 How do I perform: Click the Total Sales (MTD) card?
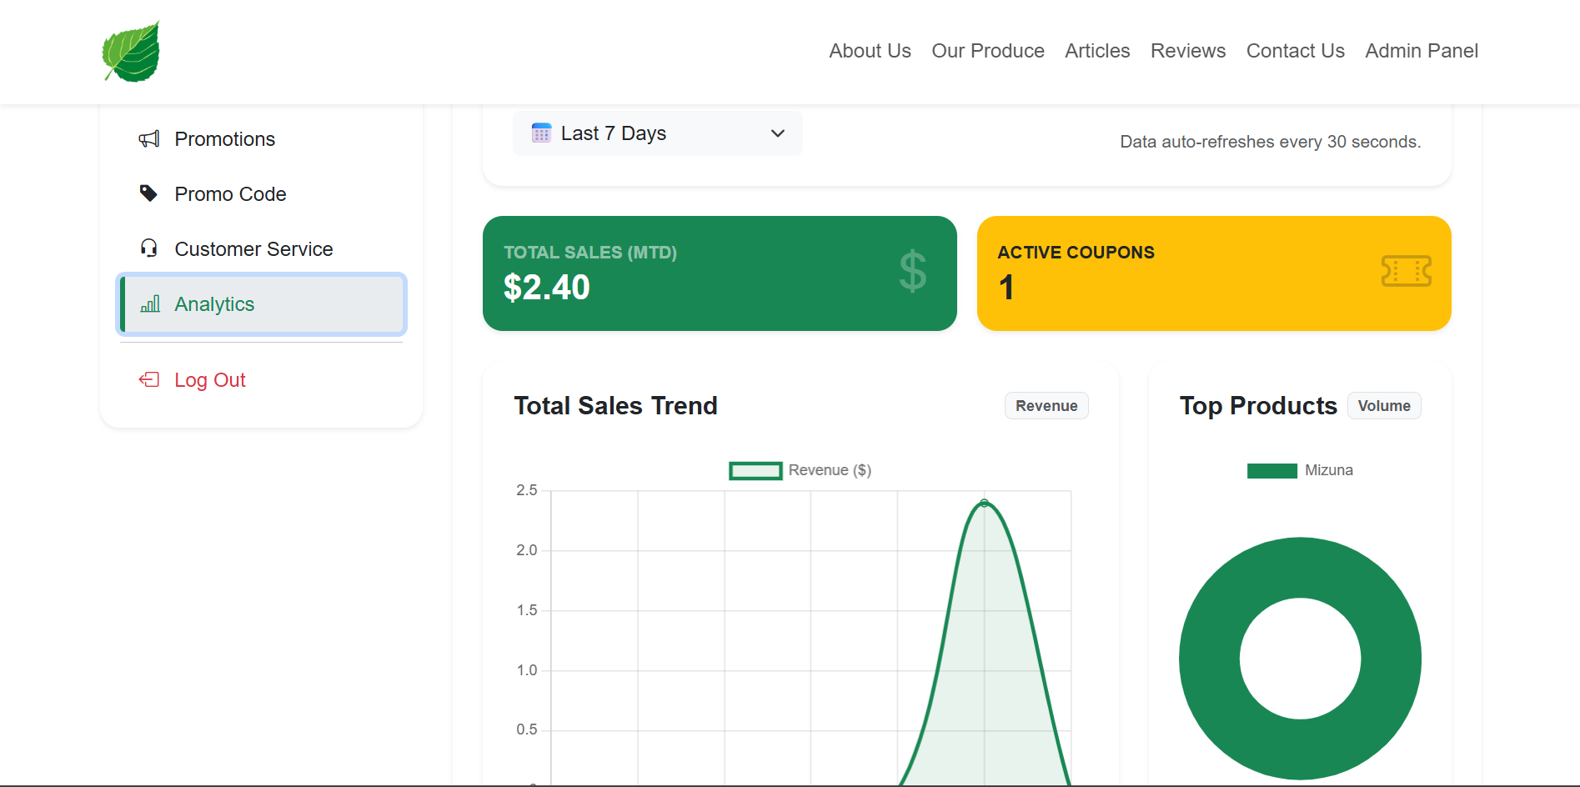click(720, 273)
